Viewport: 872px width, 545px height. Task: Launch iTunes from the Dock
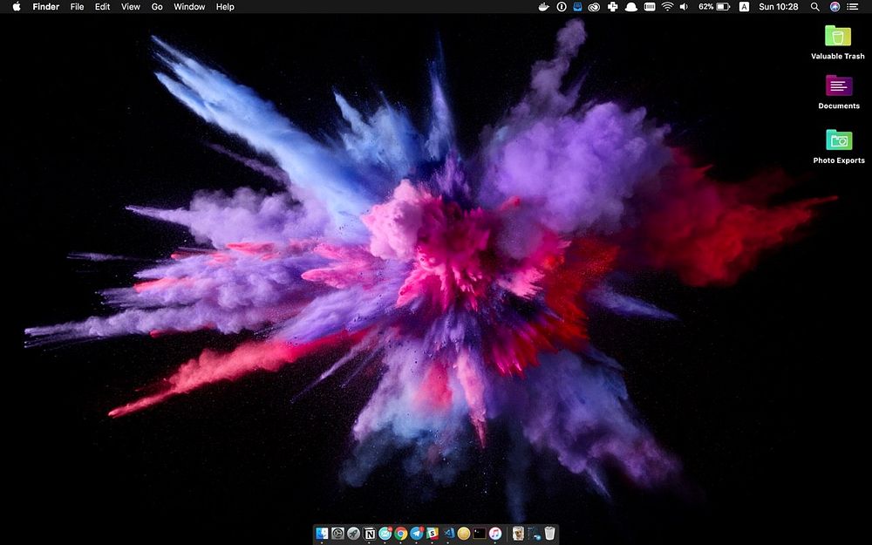tap(495, 534)
